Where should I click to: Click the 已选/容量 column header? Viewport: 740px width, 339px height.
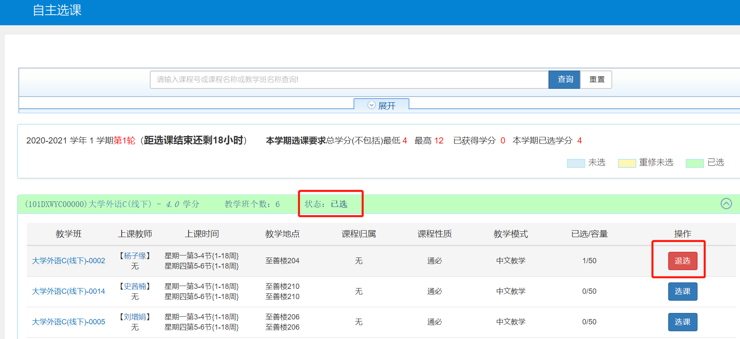click(x=589, y=234)
